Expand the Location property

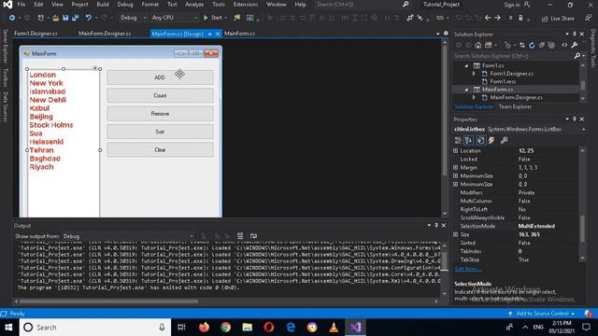[455, 151]
